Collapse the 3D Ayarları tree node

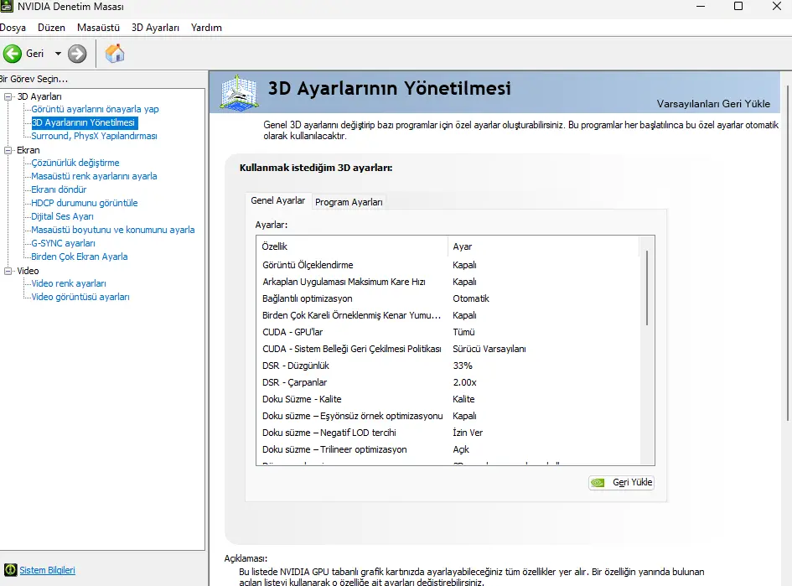pos(8,96)
